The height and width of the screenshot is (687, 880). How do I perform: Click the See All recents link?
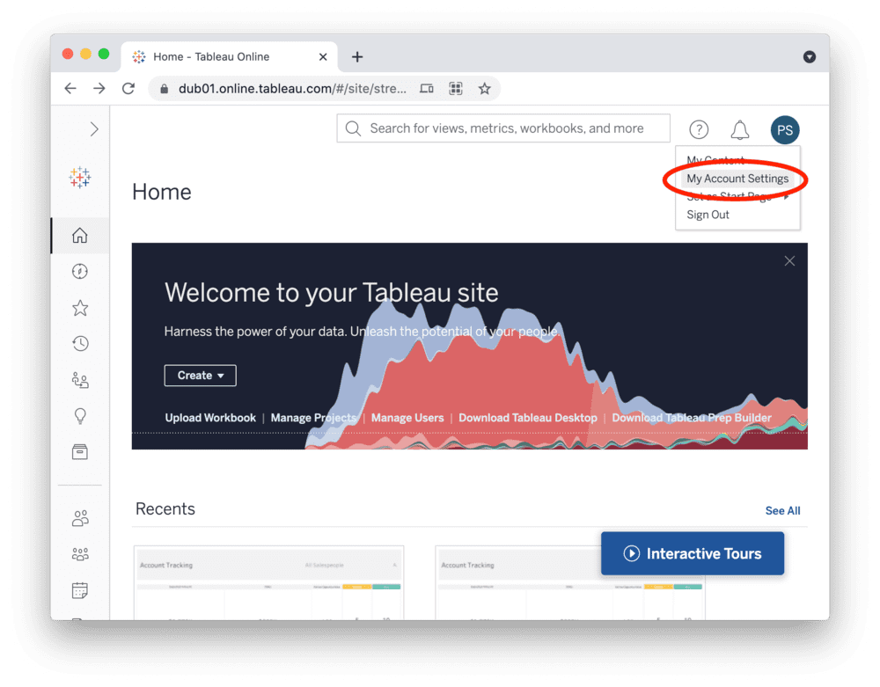tap(782, 511)
